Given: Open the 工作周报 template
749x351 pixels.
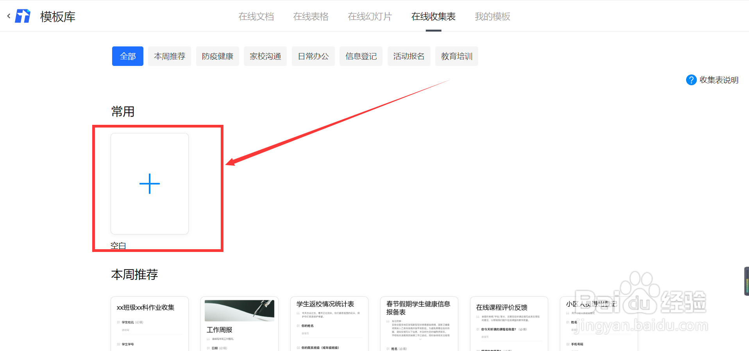Looking at the screenshot, I should 239,324.
